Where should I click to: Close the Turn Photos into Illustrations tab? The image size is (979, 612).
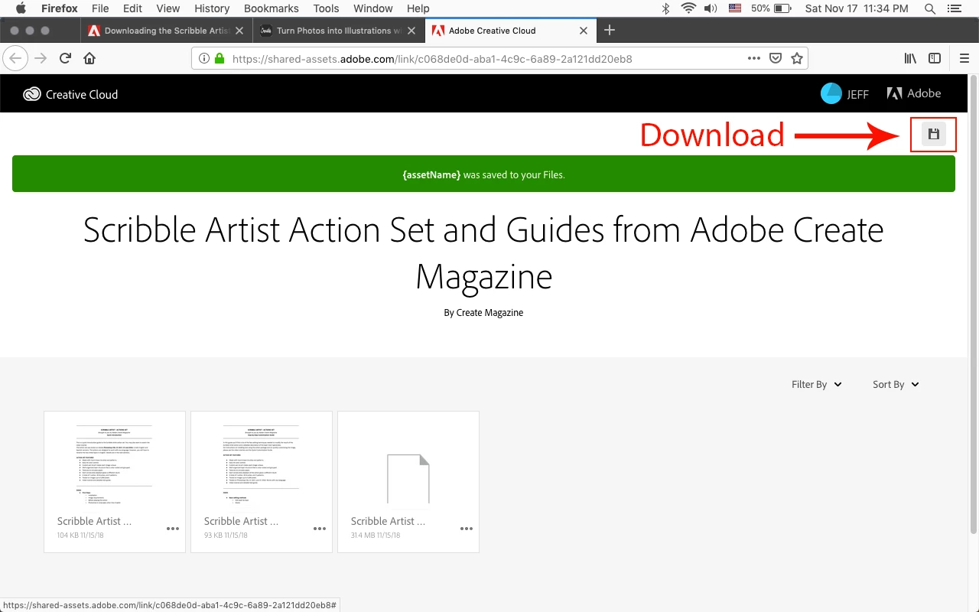[x=411, y=31]
